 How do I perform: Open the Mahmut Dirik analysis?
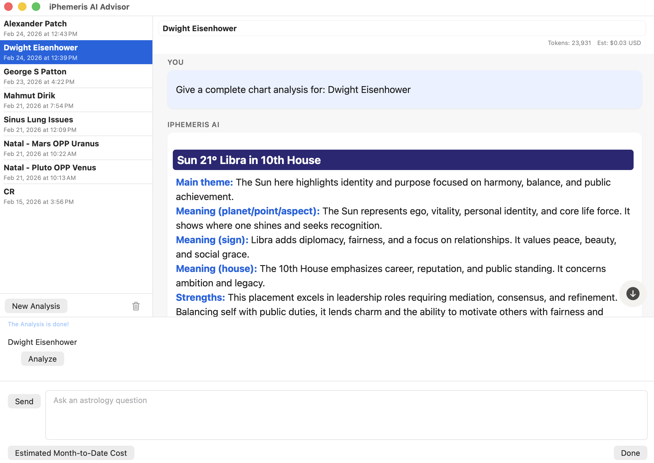(76, 100)
